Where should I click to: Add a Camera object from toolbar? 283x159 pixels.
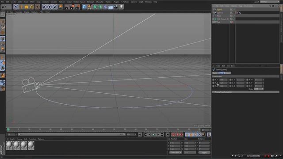116,7
